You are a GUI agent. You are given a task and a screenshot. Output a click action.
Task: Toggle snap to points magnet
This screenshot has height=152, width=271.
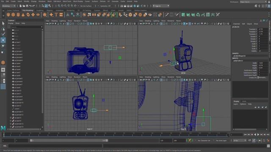(x=66, y=6)
